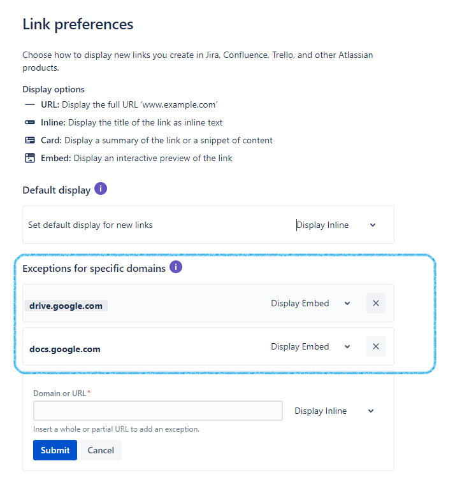
Task: Click the docs.google.com domain label
Action: [64, 349]
